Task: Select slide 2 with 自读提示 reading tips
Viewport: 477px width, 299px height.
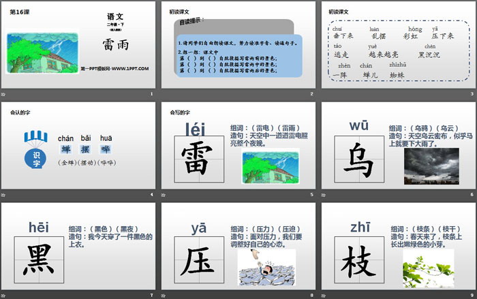Action: (x=238, y=45)
